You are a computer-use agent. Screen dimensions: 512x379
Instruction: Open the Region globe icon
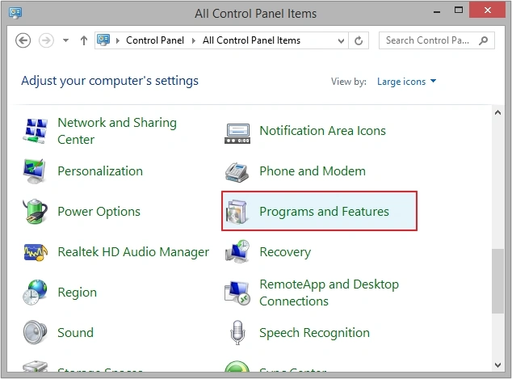tap(36, 293)
